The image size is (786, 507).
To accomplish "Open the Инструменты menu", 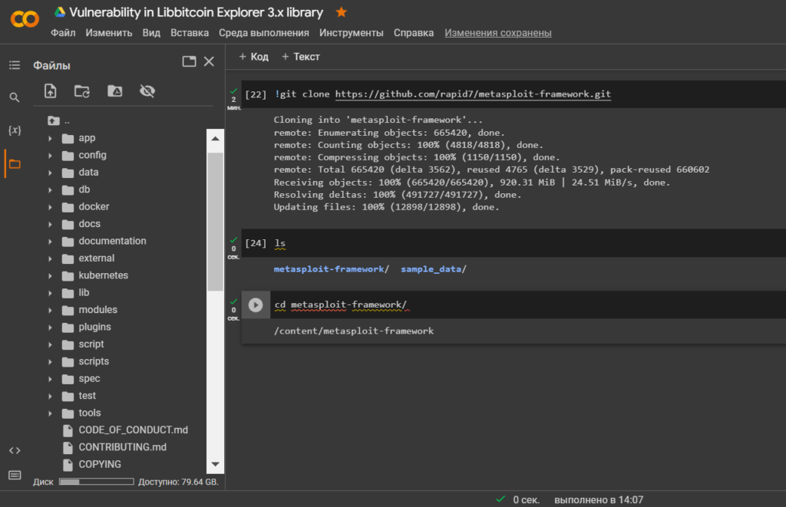I will 352,32.
